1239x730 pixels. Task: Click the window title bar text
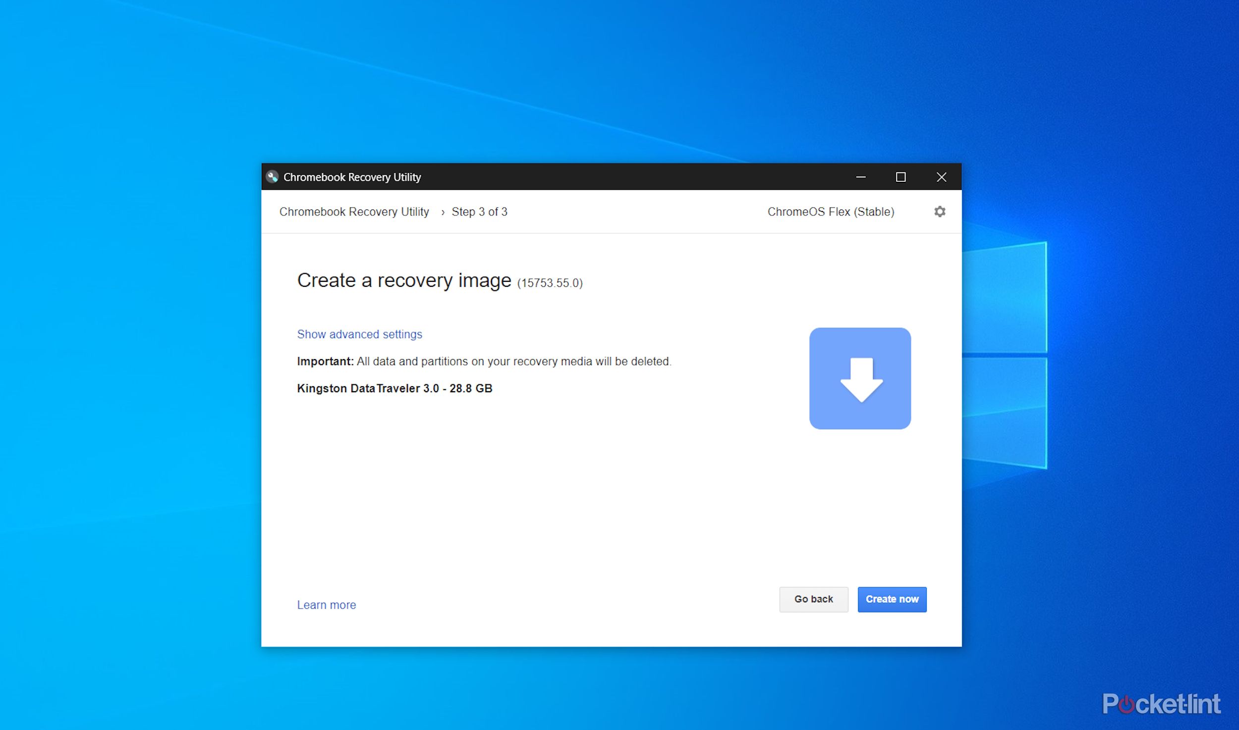352,177
